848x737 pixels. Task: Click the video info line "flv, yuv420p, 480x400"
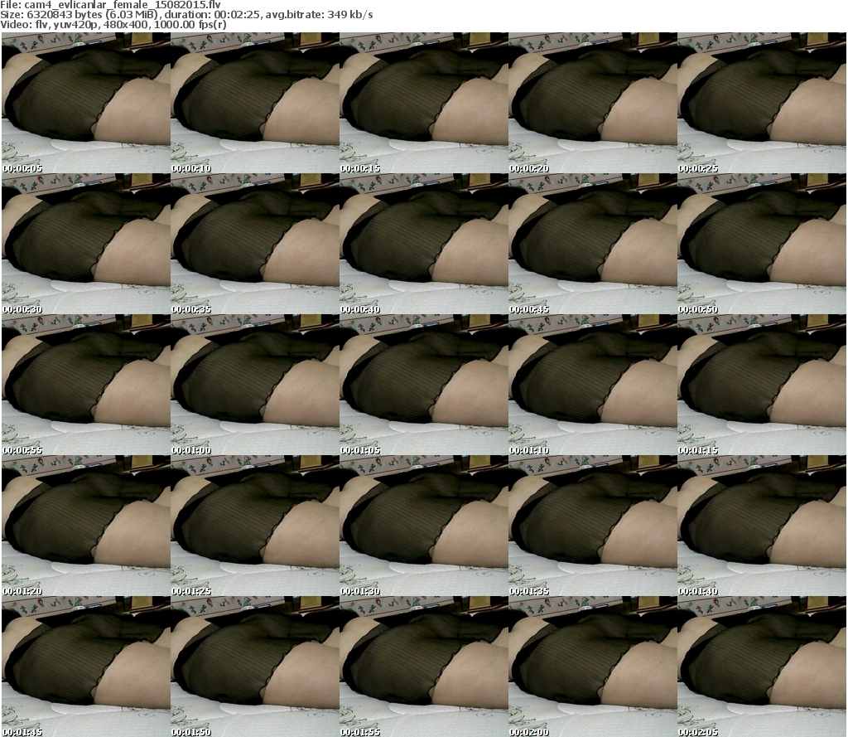[113, 25]
